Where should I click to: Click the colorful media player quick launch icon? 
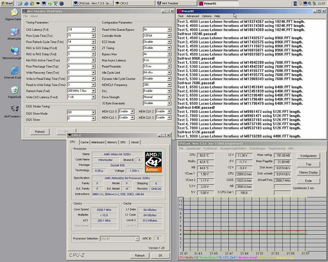pyautogui.click(x=32, y=3)
